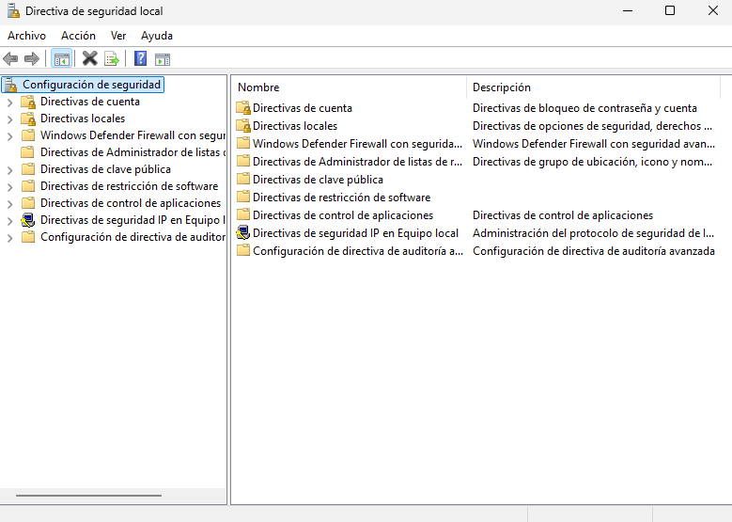Expand Directivas de control de aplicaciones node
Viewport: 732px width, 522px height.
9,203
